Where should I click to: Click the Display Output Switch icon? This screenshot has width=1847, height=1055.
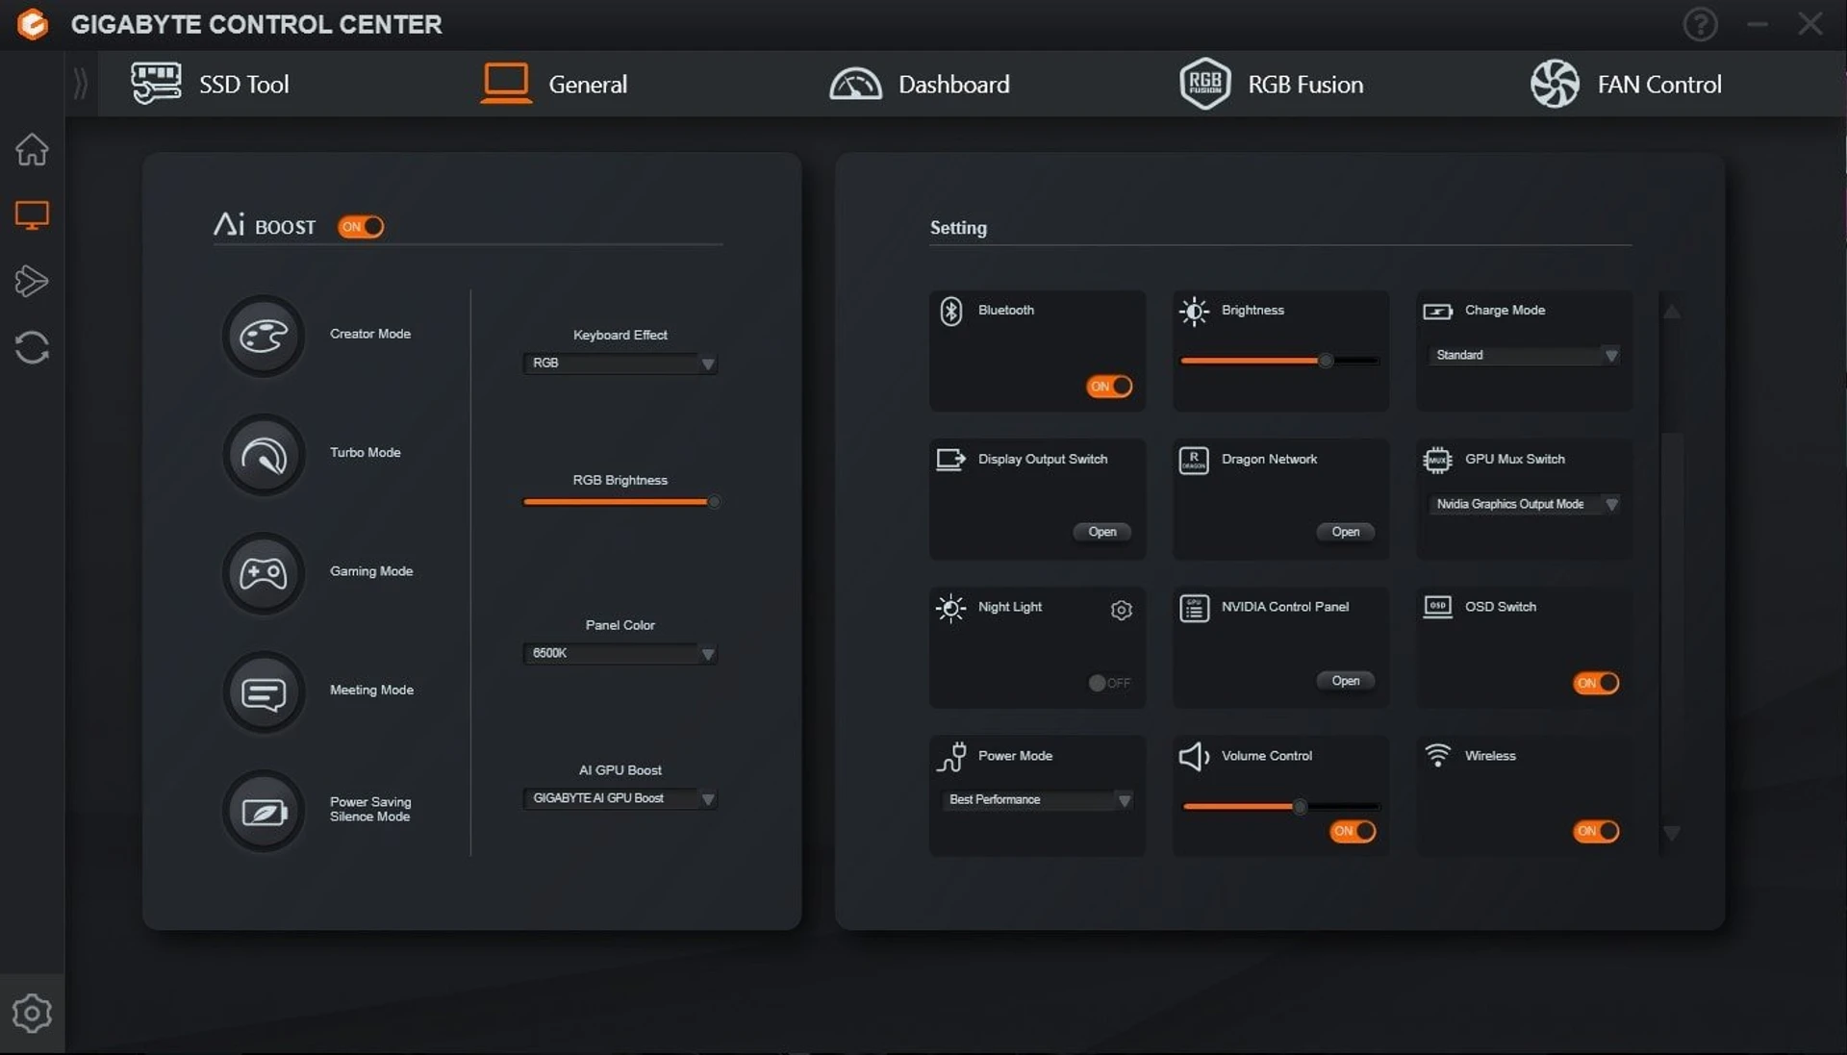(950, 460)
